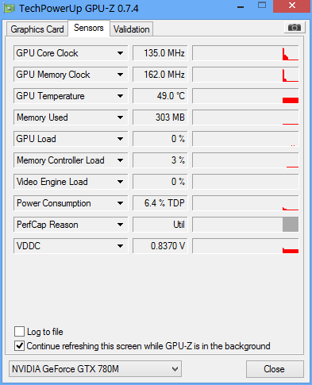Close window with red X button
312x385 pixels.
tap(292, 6)
